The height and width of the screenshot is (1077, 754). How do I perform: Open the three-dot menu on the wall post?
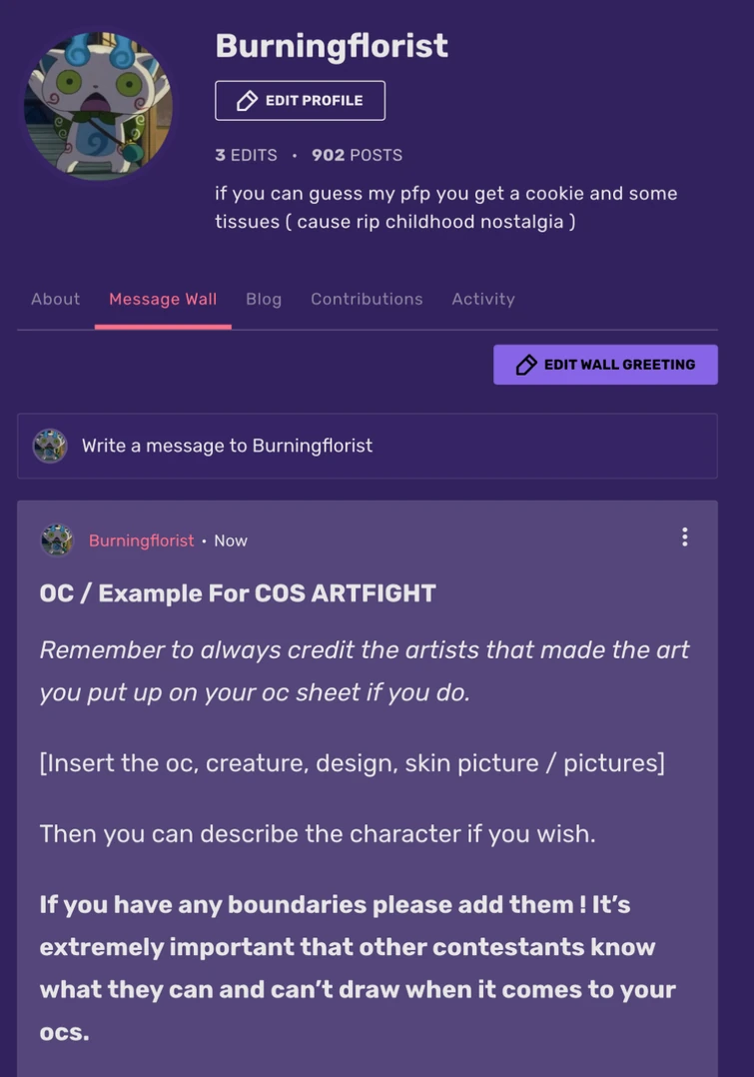click(x=685, y=537)
